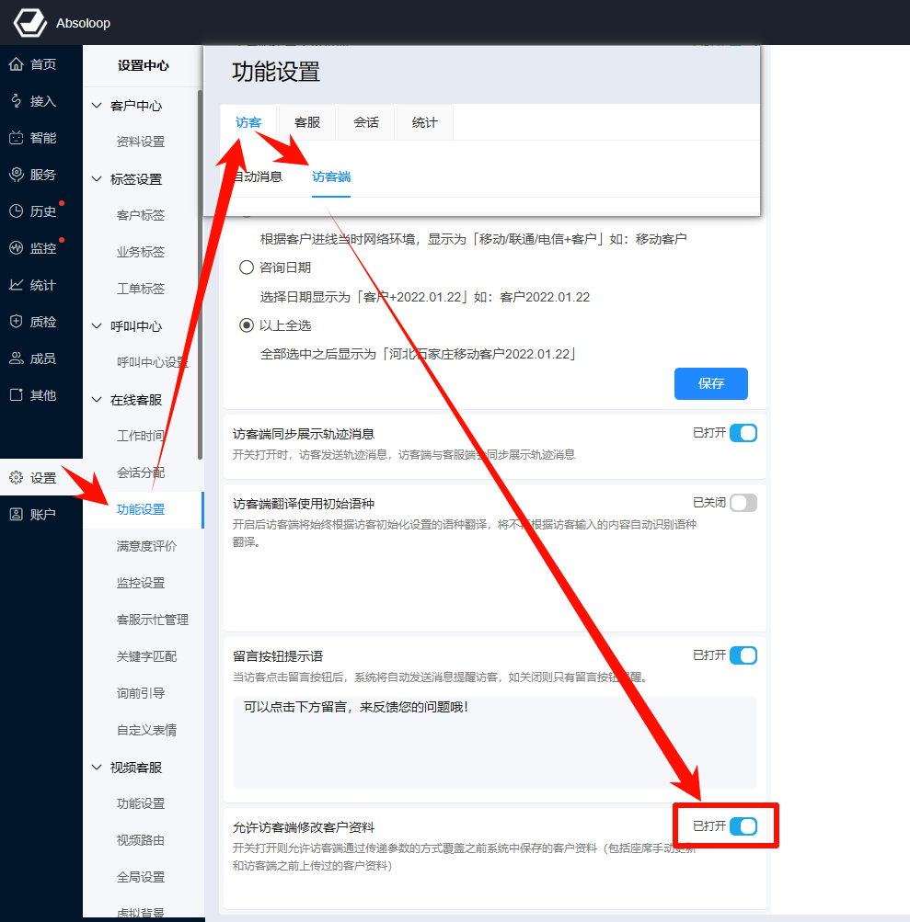Viewport: 910px width, 922px height.
Task: Open 工单标签 settings
Action: pos(141,289)
